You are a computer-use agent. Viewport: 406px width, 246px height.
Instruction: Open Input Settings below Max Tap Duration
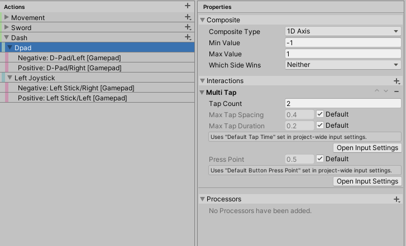[x=367, y=148]
